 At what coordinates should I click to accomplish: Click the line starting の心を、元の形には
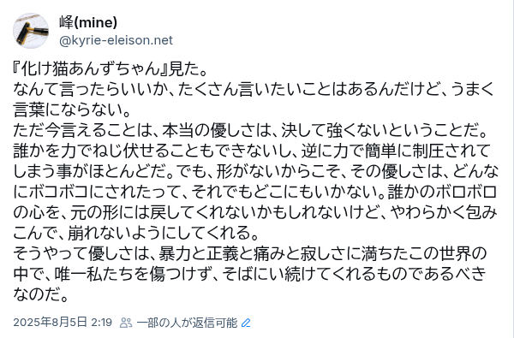tap(255, 212)
